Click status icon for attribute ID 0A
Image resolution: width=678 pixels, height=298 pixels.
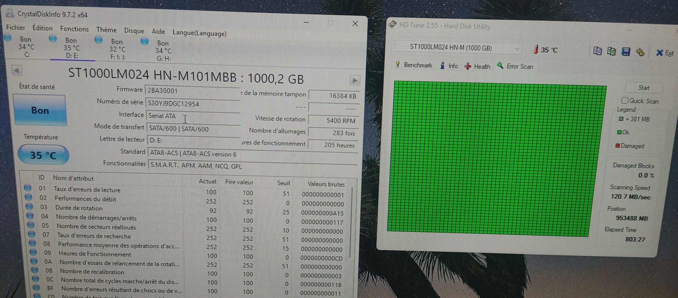click(34, 261)
